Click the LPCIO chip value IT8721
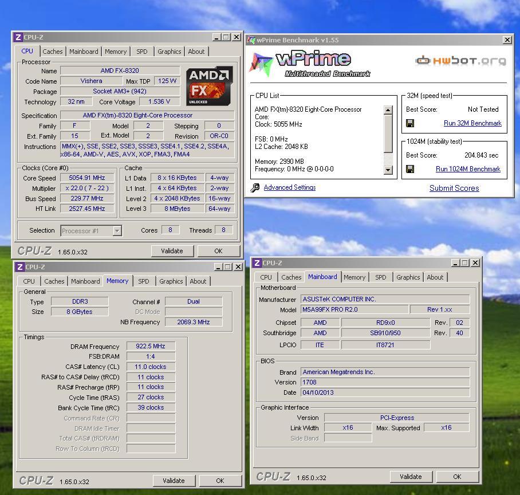 click(385, 345)
